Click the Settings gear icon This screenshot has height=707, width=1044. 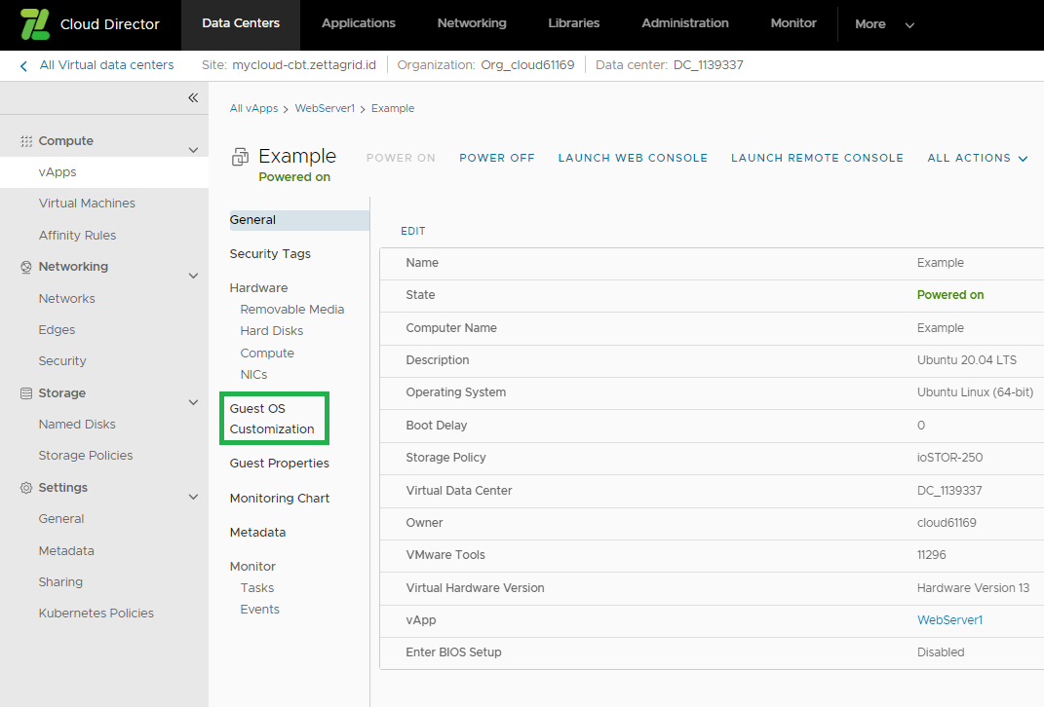point(26,488)
